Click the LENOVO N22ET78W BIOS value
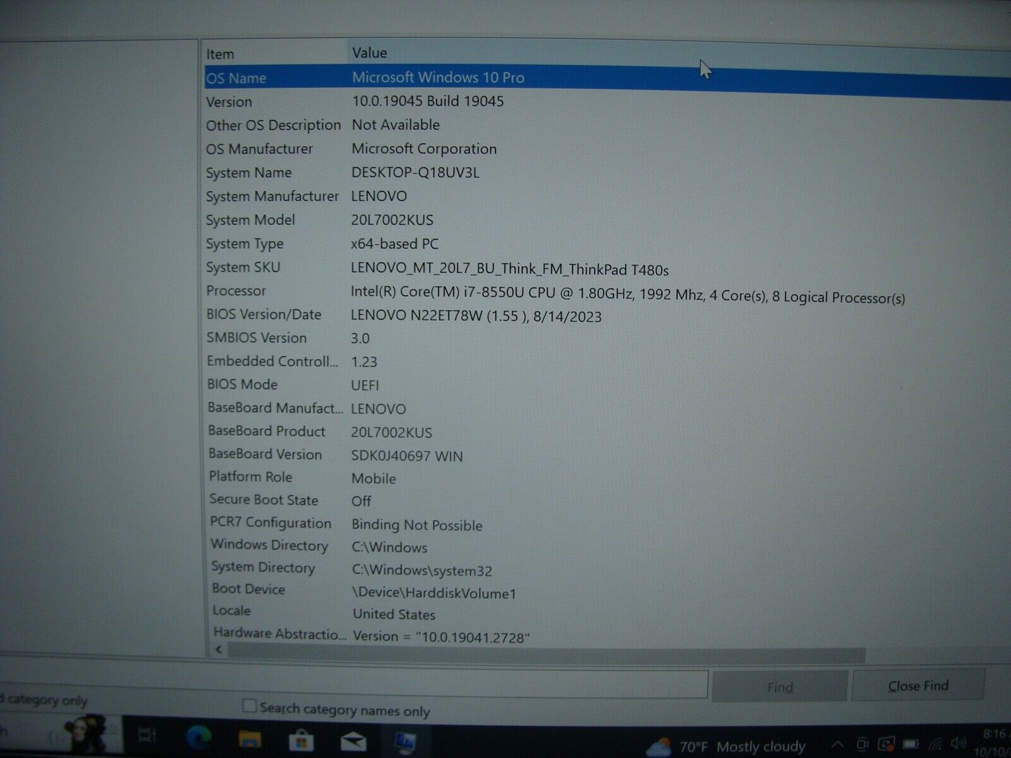Screen dimensions: 1011x758 tap(476, 316)
